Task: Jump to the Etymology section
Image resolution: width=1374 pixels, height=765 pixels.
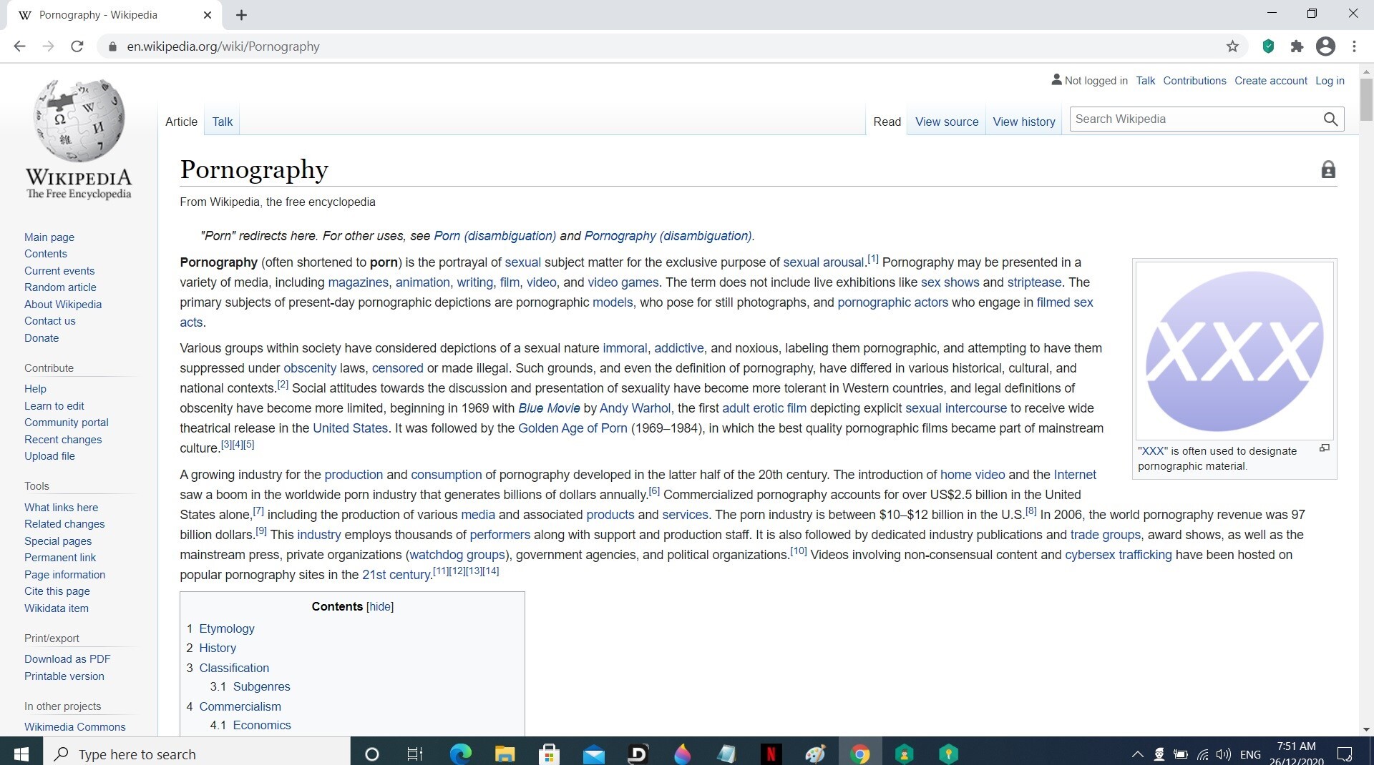Action: 227,628
